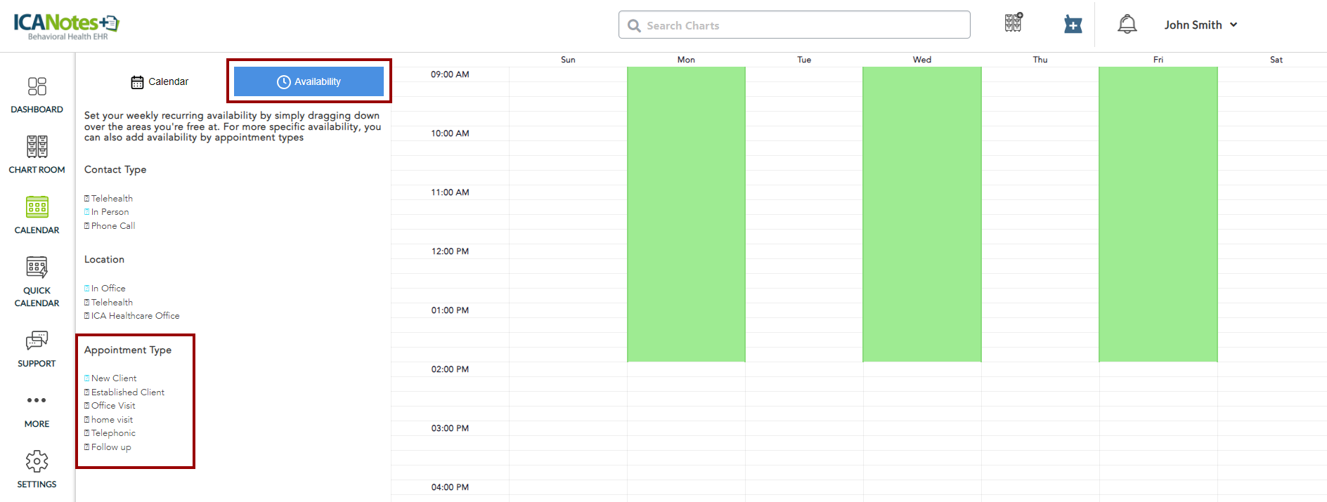1327x502 pixels.
Task: Click Monday's green availability block
Action: (x=686, y=214)
